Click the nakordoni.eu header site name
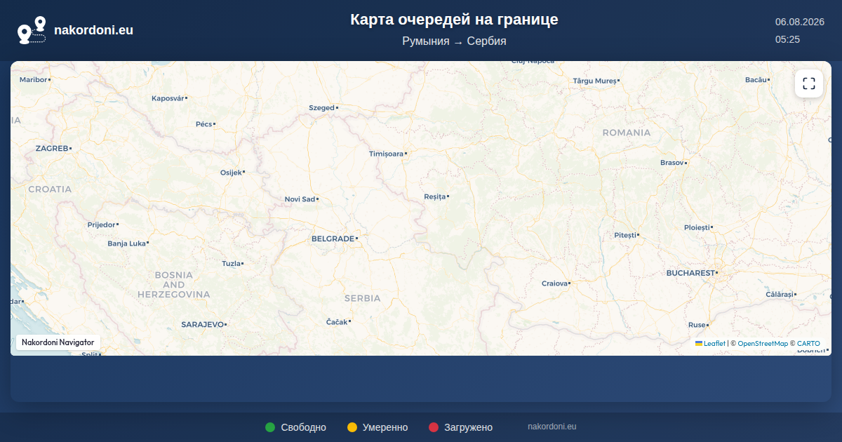Viewport: 842px width, 442px height. pyautogui.click(x=93, y=30)
